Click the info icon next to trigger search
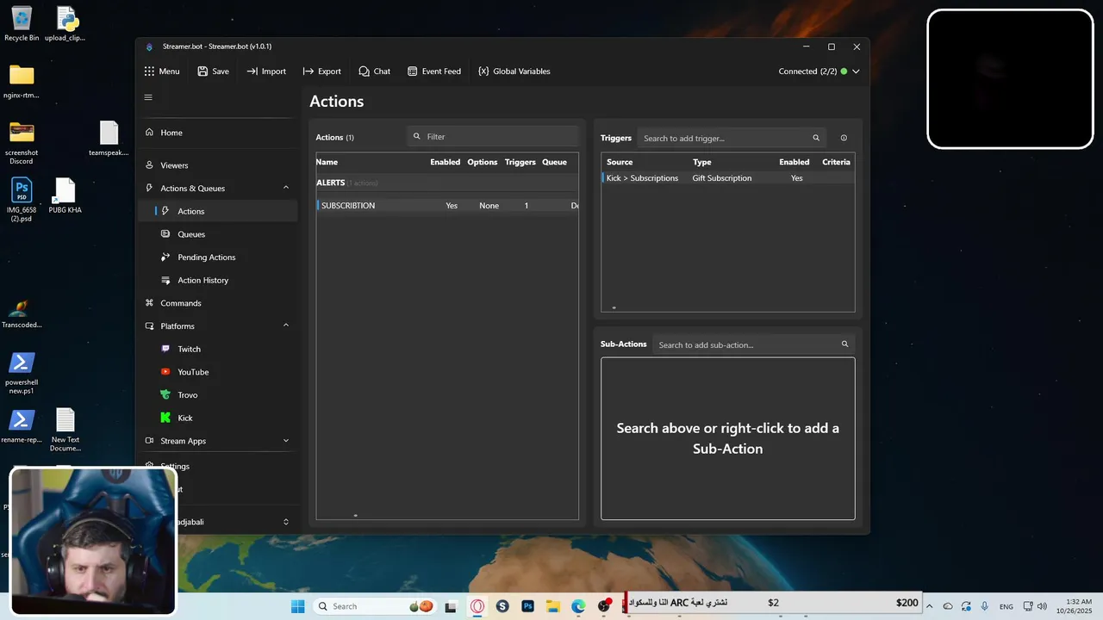The height and width of the screenshot is (620, 1103). pyautogui.click(x=844, y=138)
